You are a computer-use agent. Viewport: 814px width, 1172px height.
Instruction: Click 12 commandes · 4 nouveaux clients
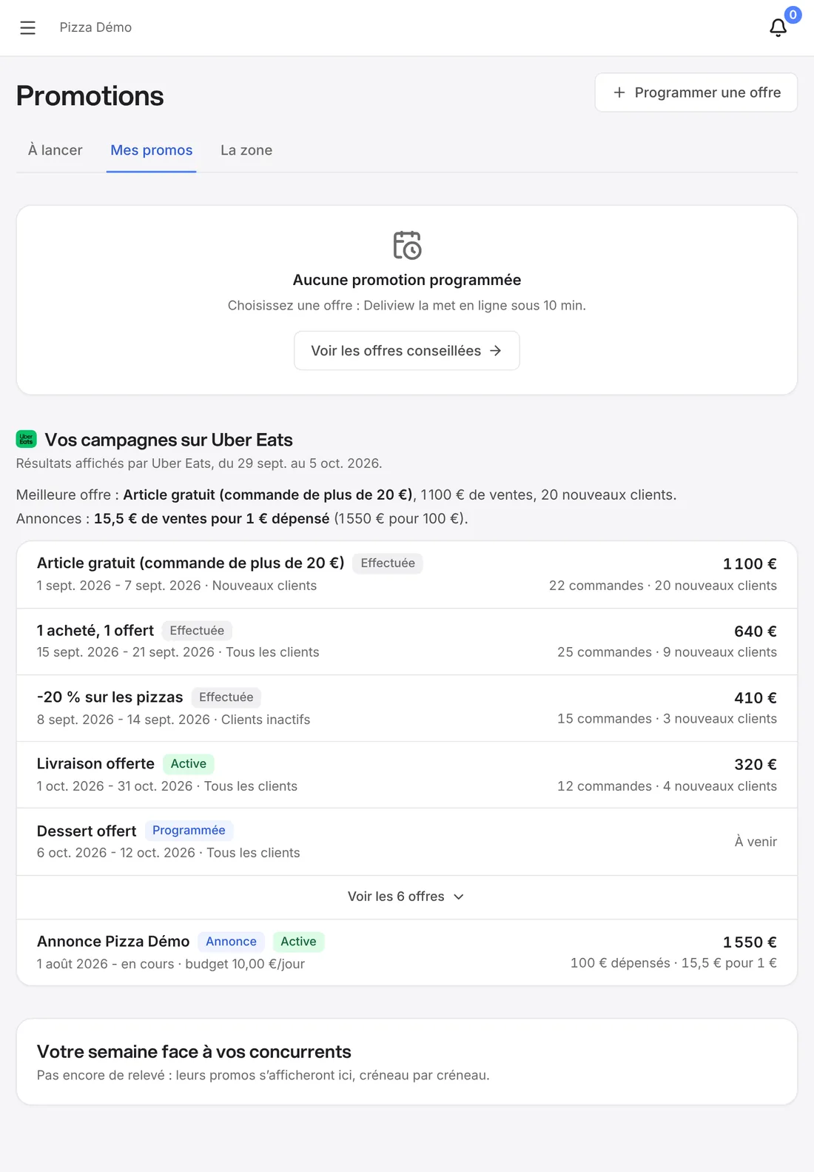tap(667, 786)
